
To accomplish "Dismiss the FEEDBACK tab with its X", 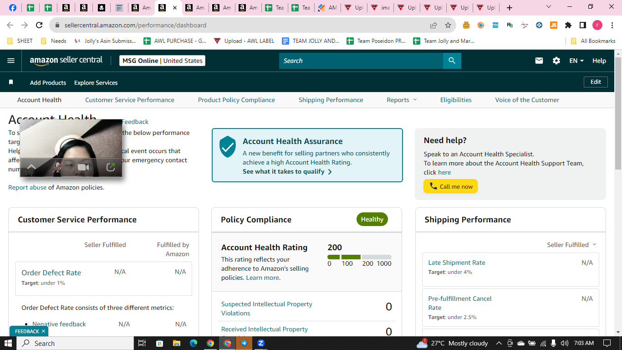I will (43, 331).
